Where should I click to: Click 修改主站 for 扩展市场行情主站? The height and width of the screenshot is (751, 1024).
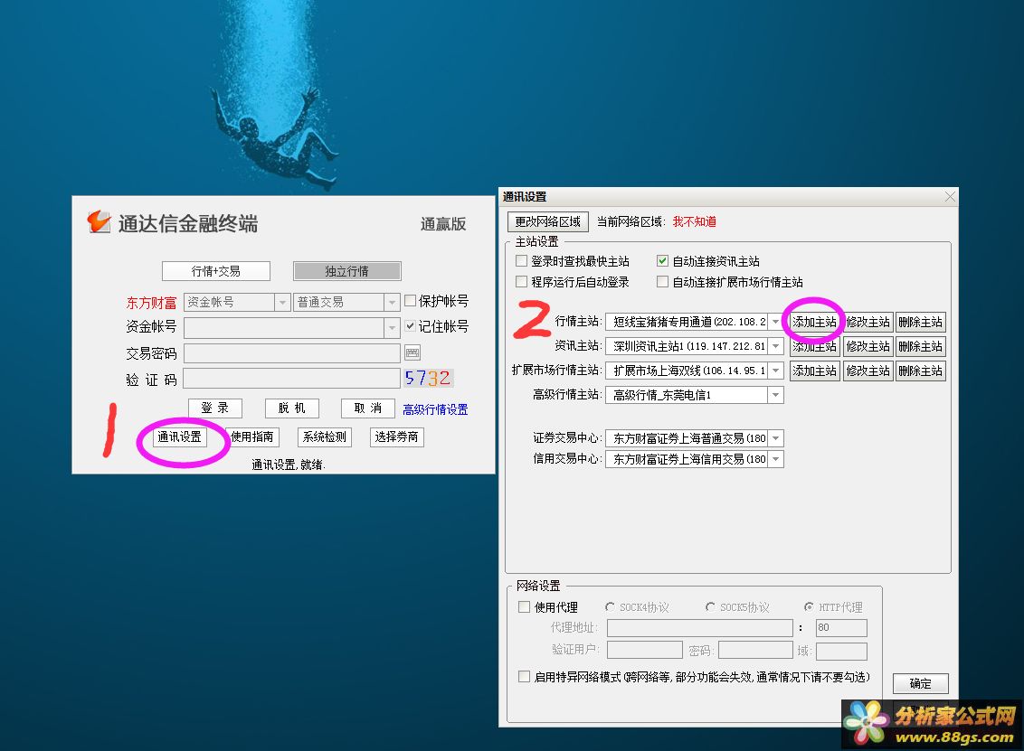(x=868, y=371)
